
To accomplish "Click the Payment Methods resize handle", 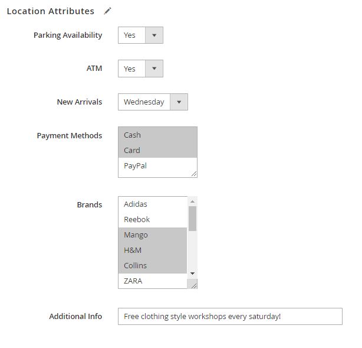I will pyautogui.click(x=194, y=174).
